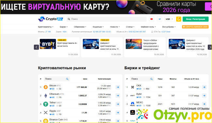The image size is (212, 123).
Task: Click the search icon in exchanges table
Action: 151,79
